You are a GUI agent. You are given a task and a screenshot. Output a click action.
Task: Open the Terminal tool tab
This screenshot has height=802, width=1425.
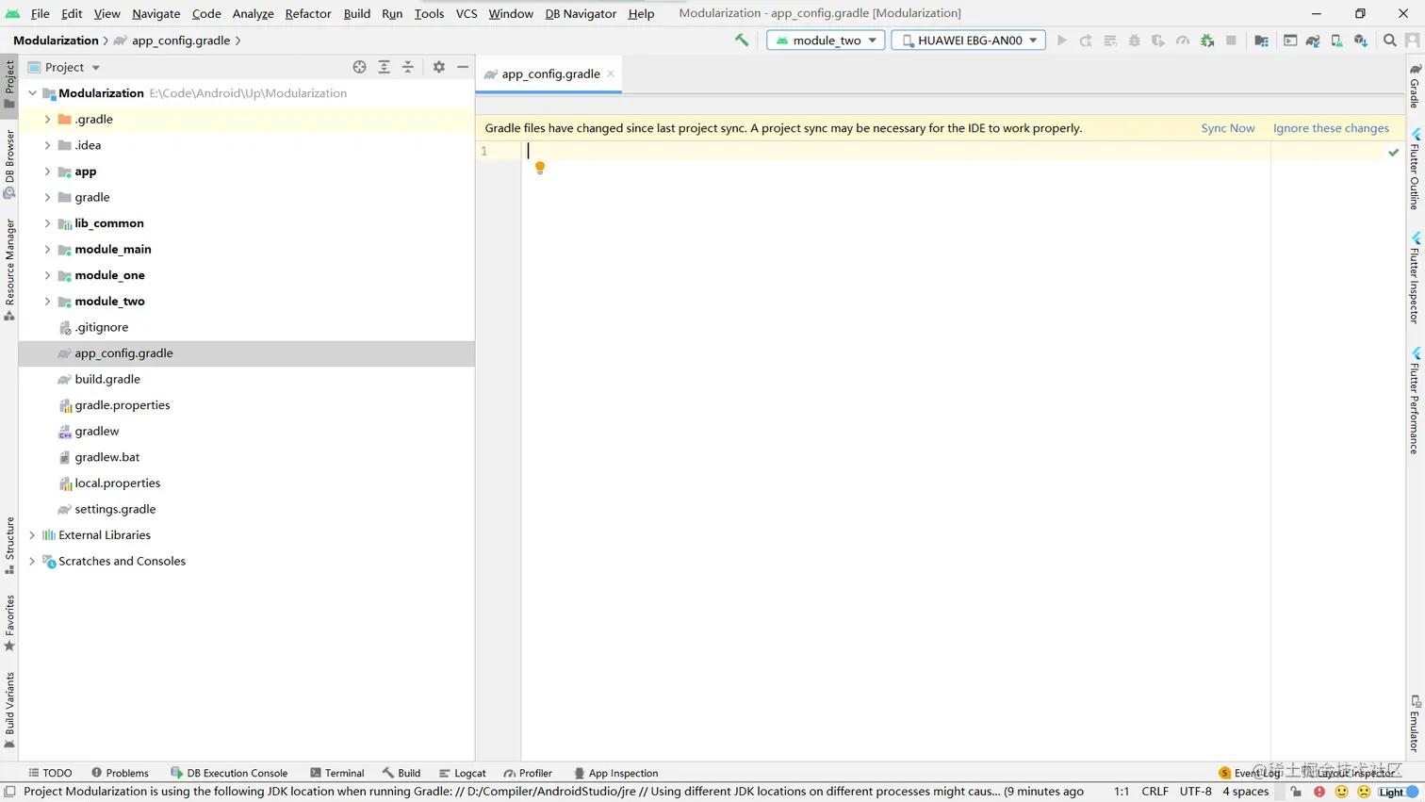tap(337, 773)
